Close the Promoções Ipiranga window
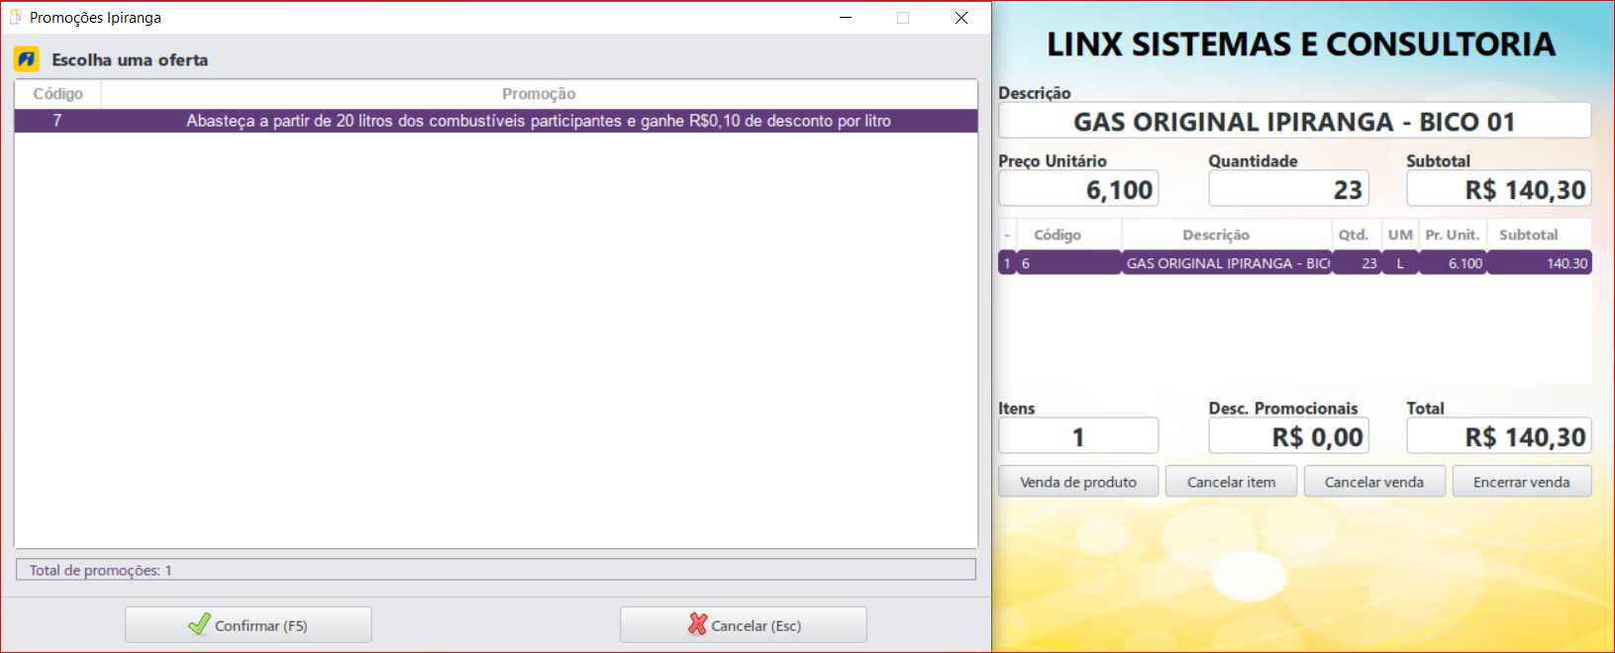 pyautogui.click(x=960, y=18)
